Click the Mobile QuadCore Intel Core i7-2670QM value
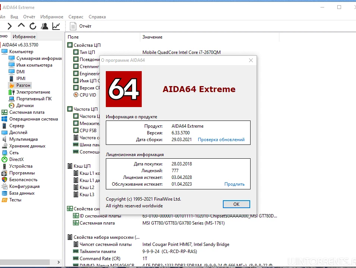Image resolution: width=356 pixels, height=268 pixels. (x=181, y=52)
